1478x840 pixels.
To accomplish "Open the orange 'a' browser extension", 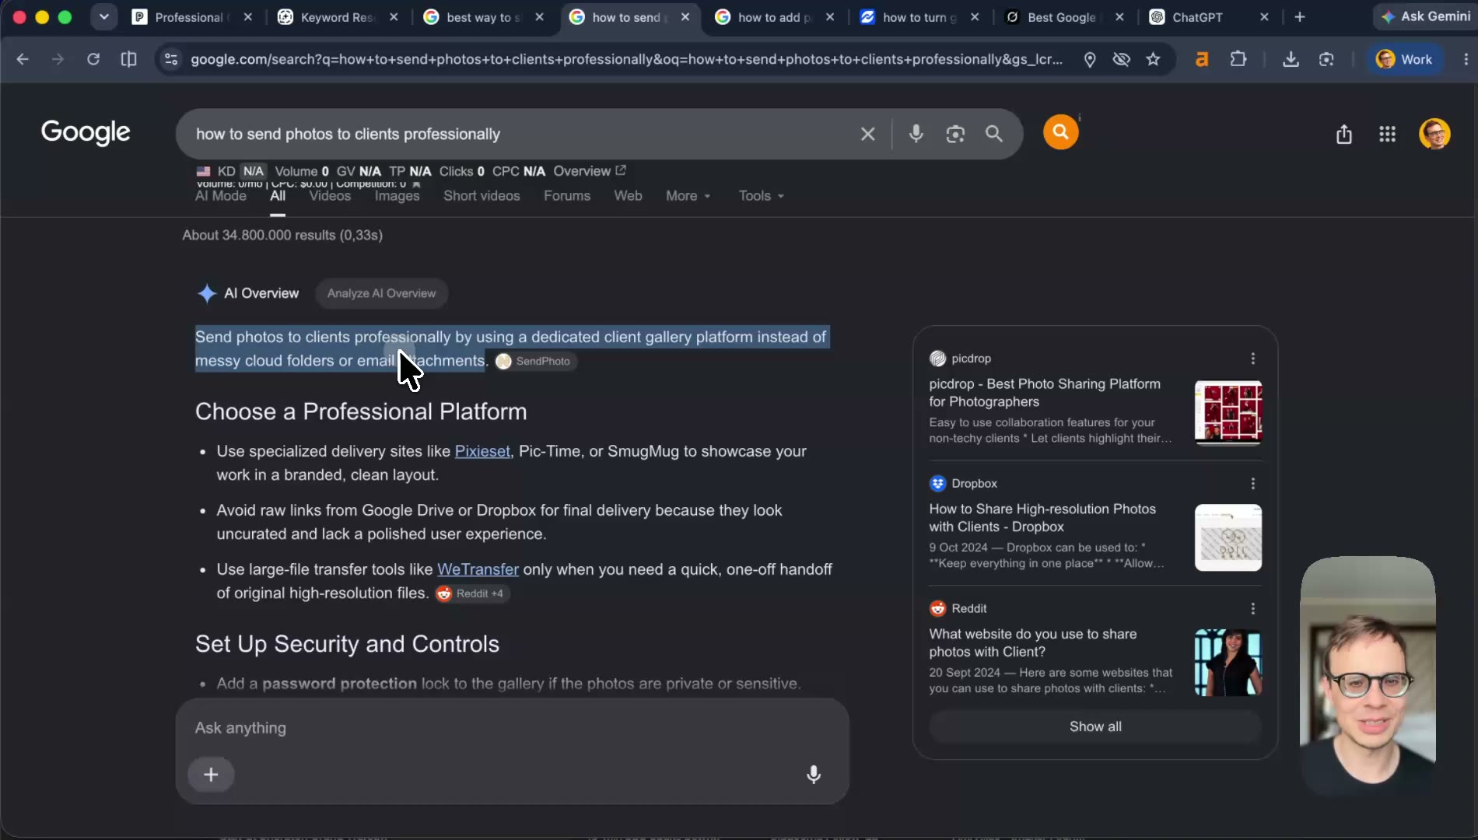I will tap(1202, 59).
